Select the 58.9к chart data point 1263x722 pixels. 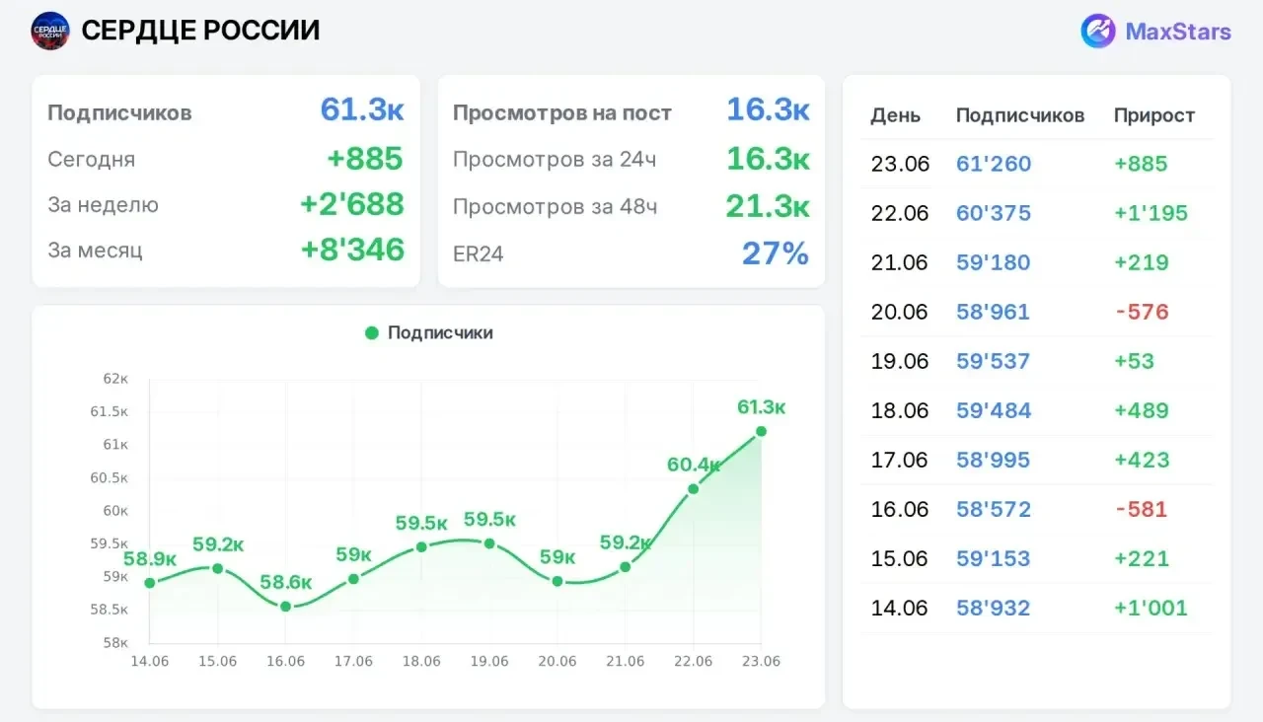coord(150,583)
